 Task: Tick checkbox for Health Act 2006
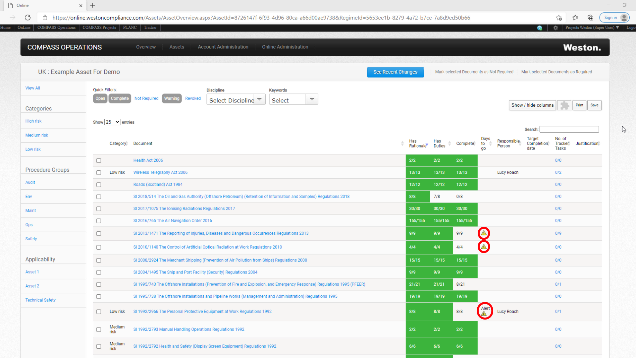[99, 161]
